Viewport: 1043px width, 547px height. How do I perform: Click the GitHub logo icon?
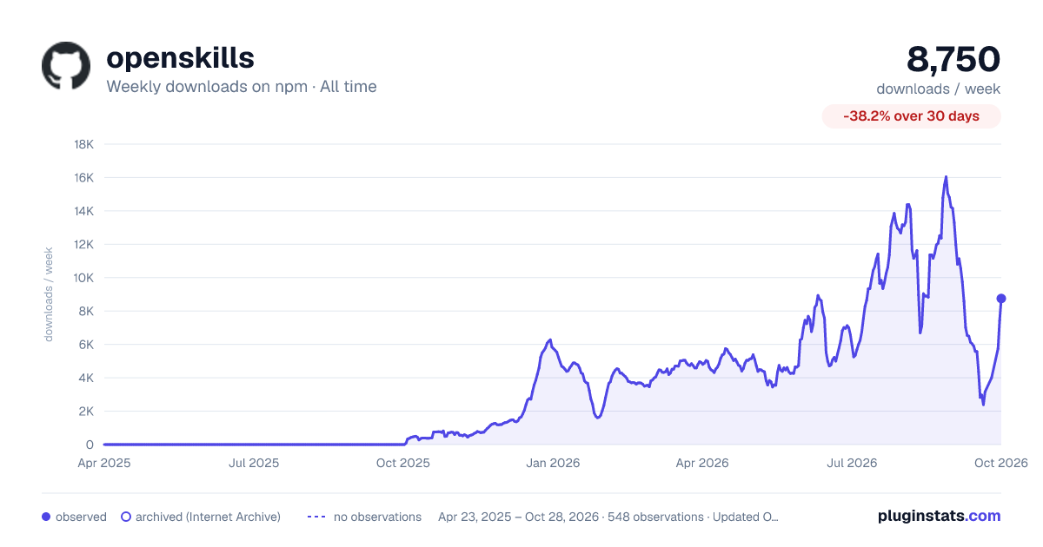point(66,66)
